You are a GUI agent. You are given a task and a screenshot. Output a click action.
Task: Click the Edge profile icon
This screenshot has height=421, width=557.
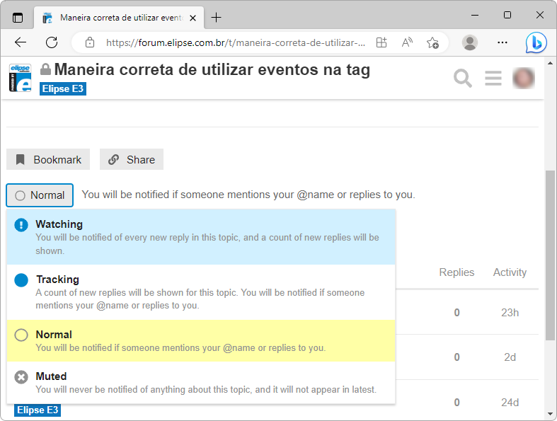pos(469,42)
